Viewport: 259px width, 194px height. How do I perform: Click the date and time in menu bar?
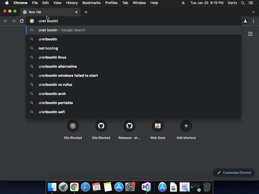[207, 3]
